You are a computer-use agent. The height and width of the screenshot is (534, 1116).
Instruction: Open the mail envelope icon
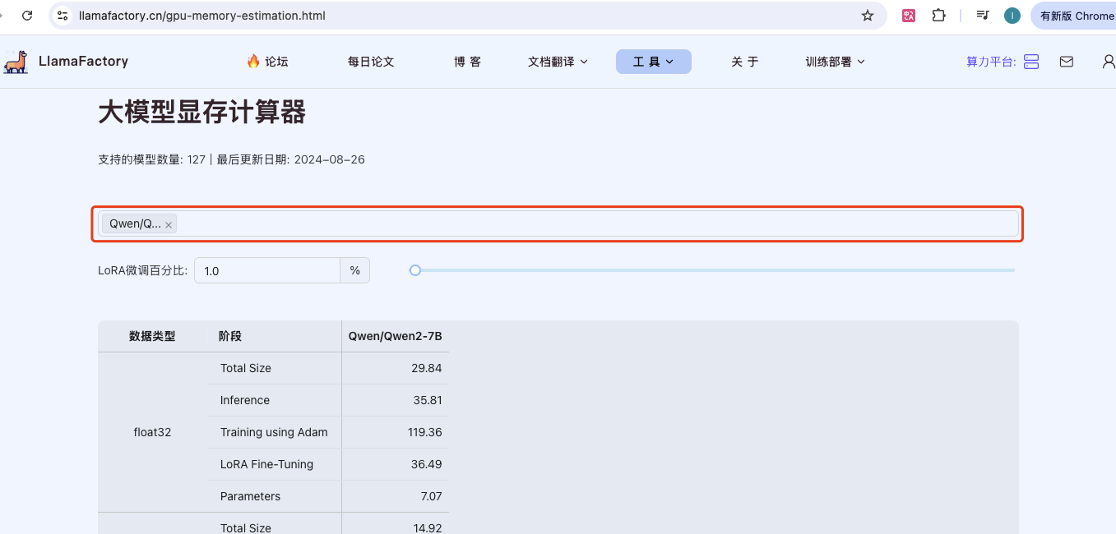tap(1067, 62)
